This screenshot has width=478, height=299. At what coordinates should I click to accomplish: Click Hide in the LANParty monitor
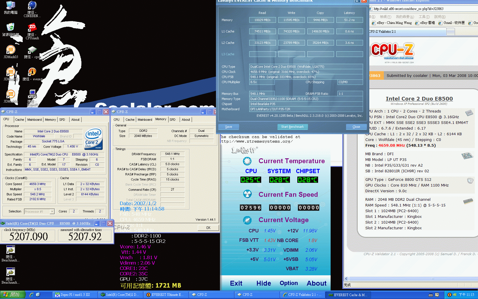tap(264, 283)
